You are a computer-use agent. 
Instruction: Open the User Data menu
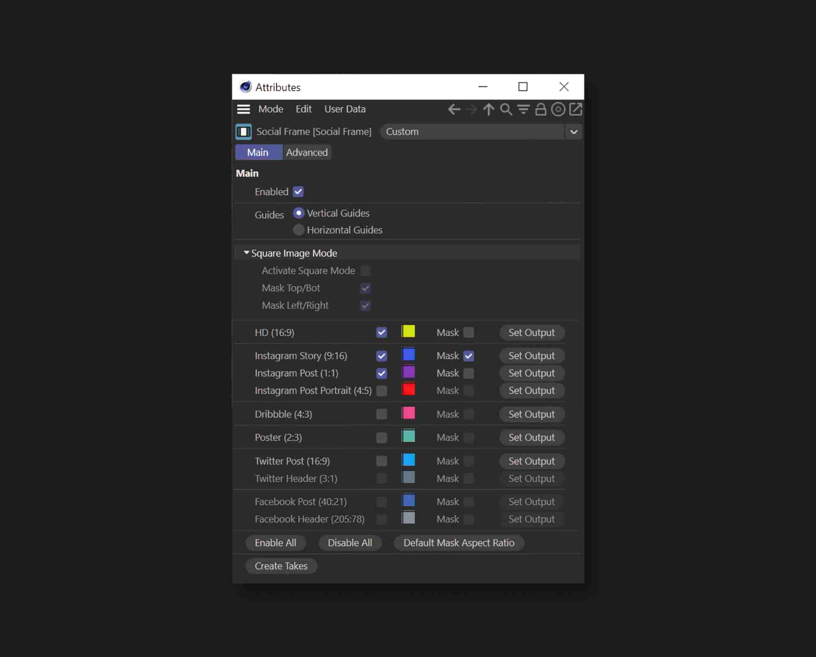pyautogui.click(x=345, y=109)
